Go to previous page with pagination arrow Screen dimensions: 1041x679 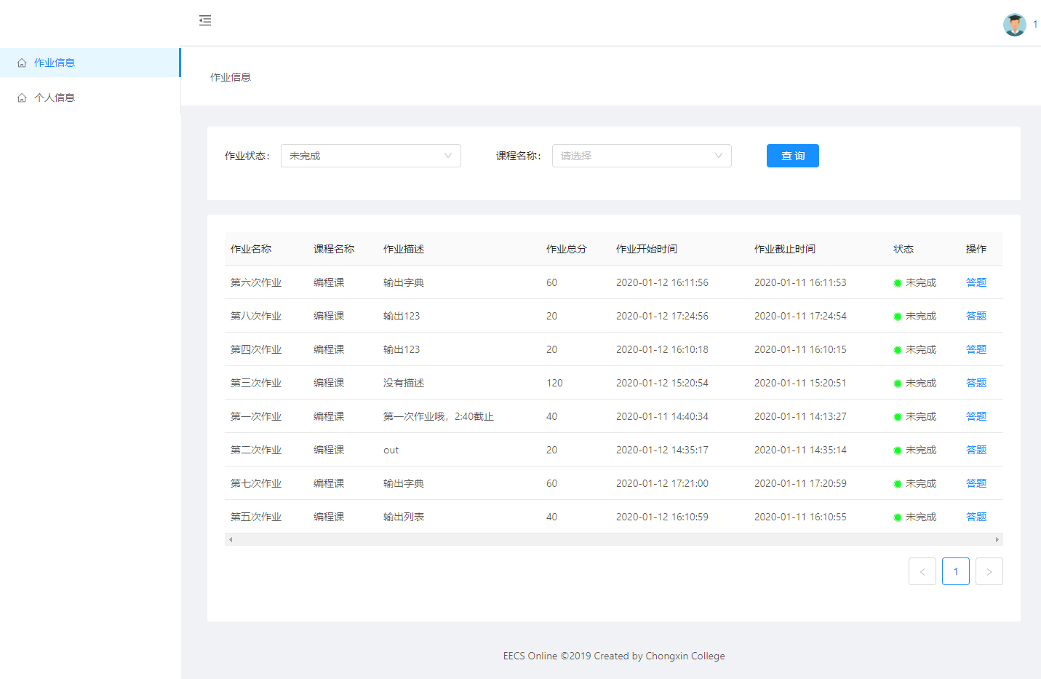922,571
